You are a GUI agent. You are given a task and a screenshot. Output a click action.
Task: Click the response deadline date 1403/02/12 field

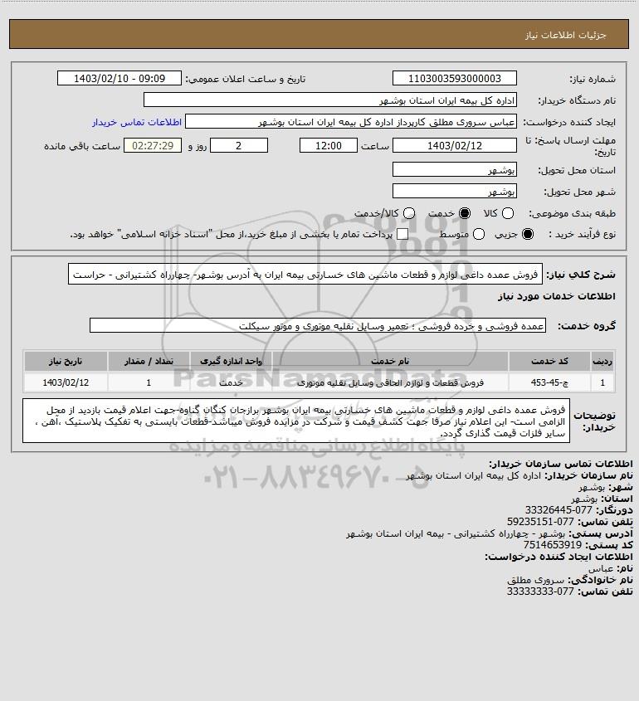(x=454, y=146)
